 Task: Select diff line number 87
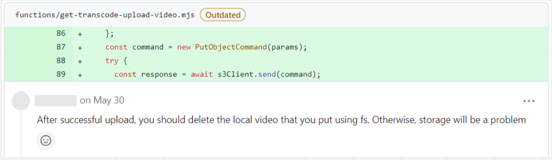[61, 47]
